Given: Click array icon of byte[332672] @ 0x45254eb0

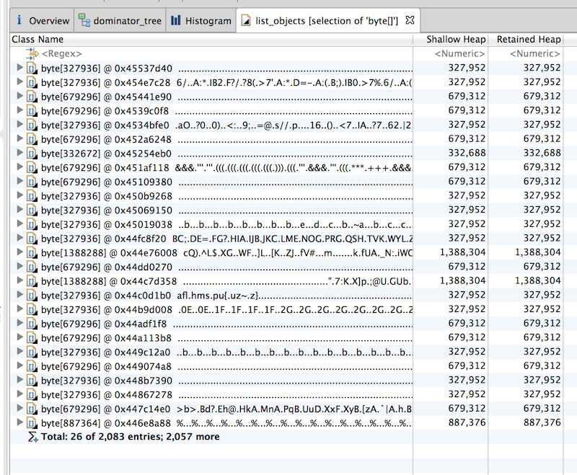Looking at the screenshot, I should coord(32,154).
